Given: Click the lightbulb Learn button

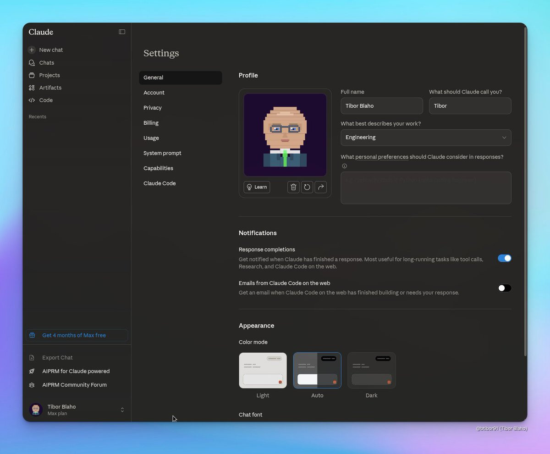Looking at the screenshot, I should tap(257, 187).
